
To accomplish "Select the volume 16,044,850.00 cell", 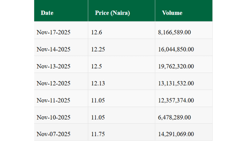I will 176,49.
